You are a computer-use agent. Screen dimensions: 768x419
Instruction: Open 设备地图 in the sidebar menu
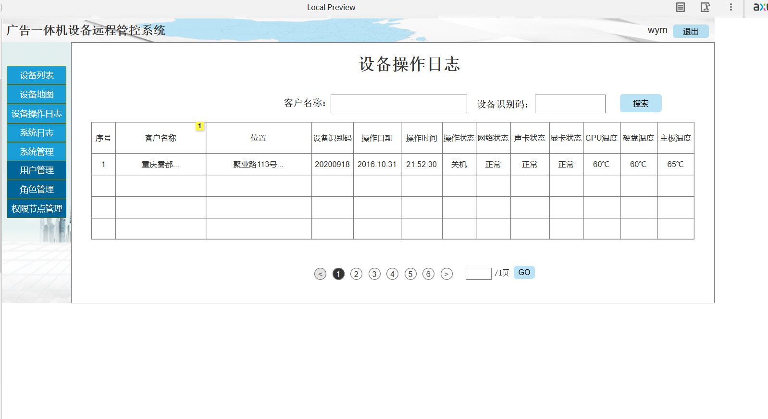[37, 95]
